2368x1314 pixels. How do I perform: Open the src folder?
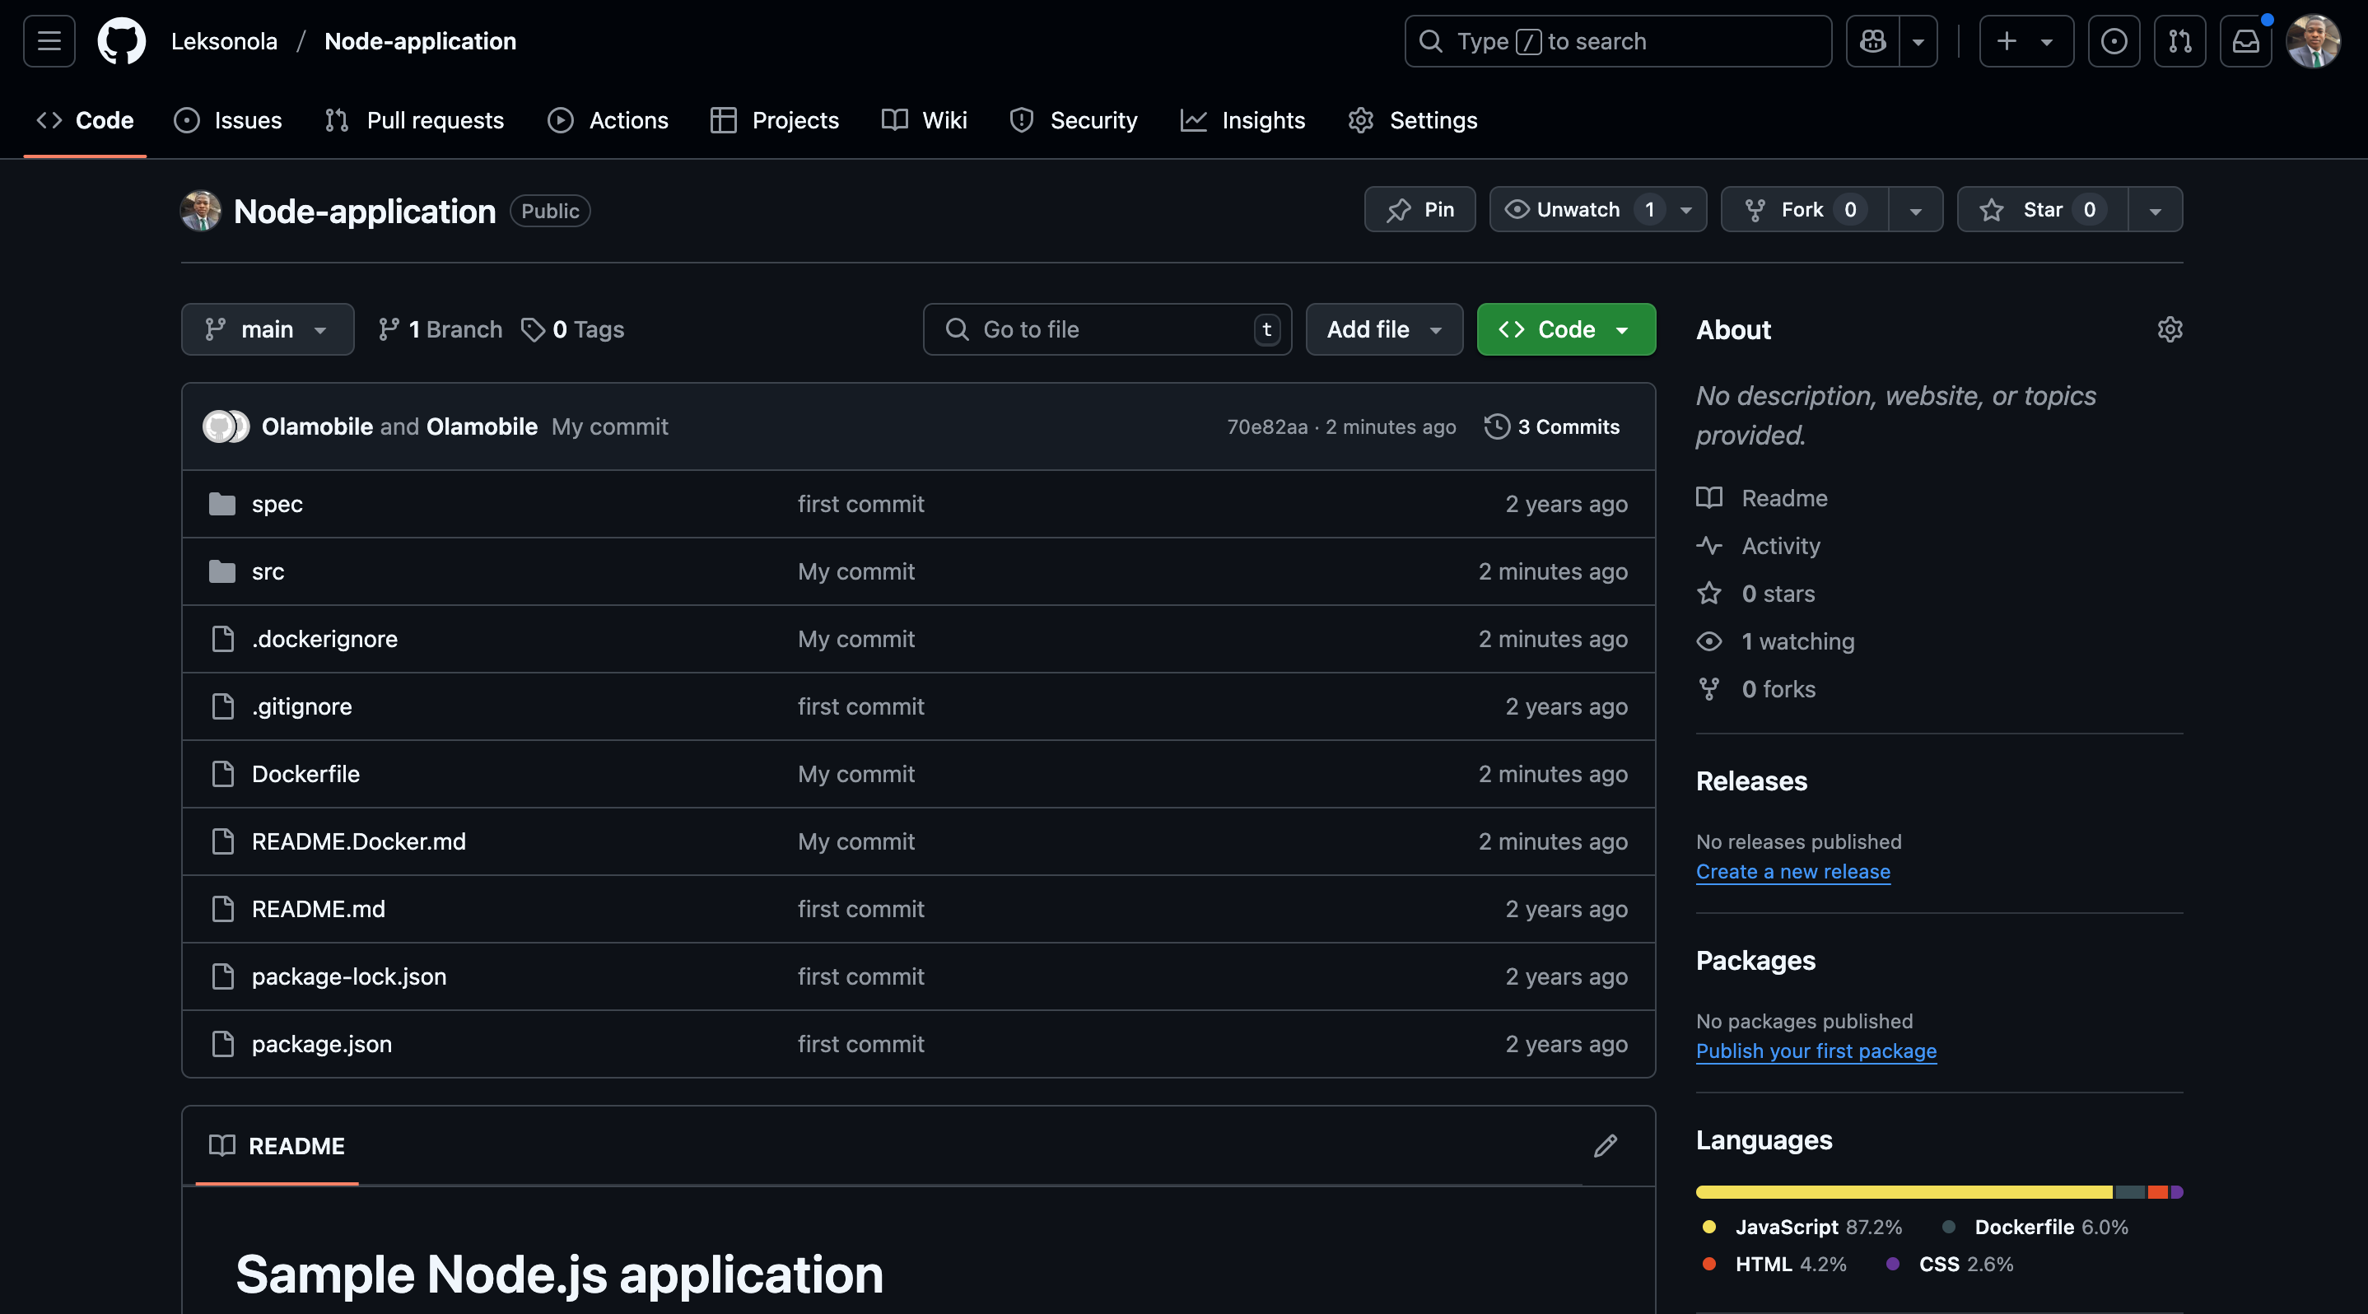click(x=268, y=571)
